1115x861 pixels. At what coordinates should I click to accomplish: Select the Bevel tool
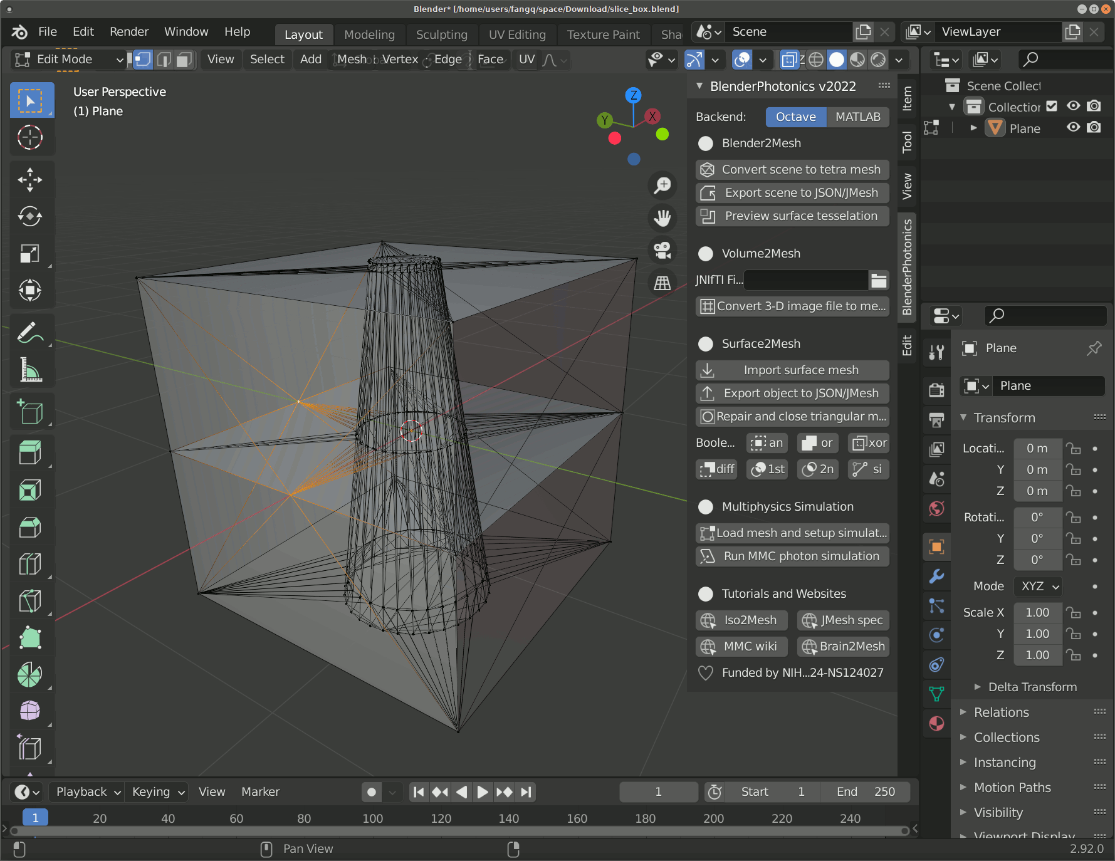(x=31, y=527)
